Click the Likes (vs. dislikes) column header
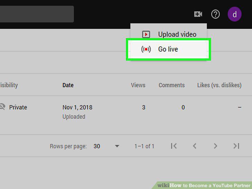The image size is (252, 189). [219, 85]
